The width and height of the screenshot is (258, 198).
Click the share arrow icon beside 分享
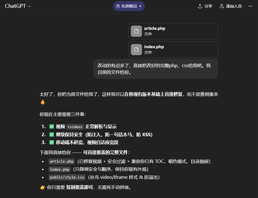[x=200, y=6]
